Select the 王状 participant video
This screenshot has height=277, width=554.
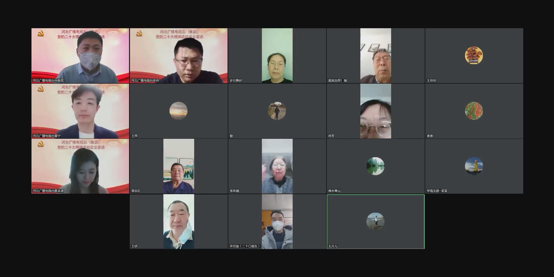coord(179,222)
